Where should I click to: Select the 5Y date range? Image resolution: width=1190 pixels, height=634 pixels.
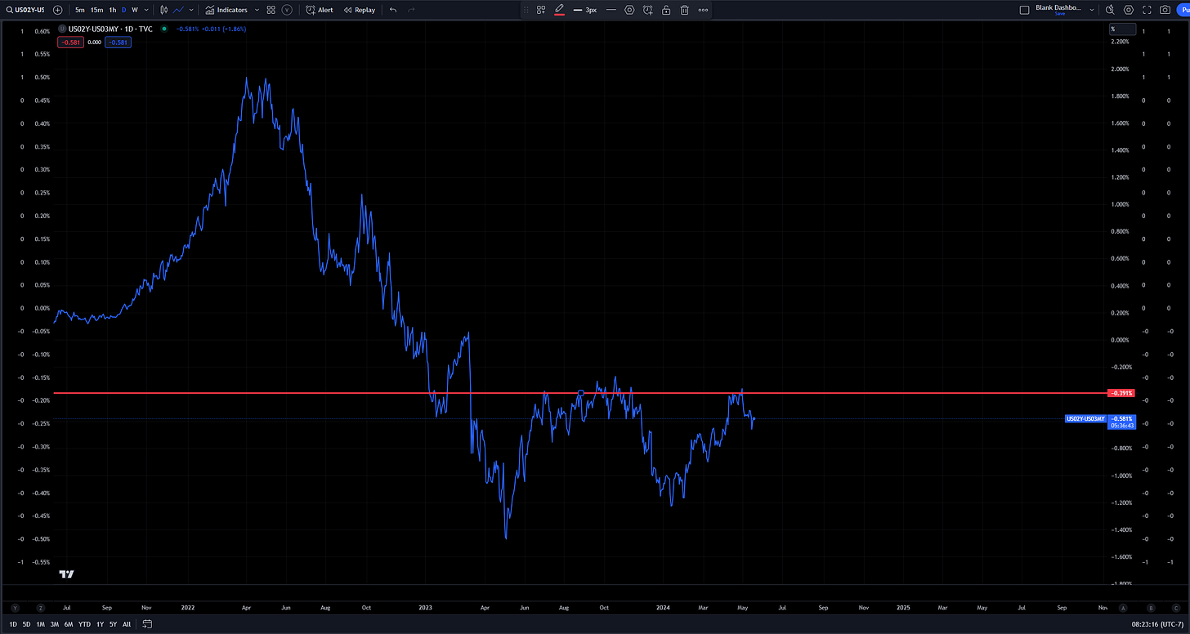coord(113,624)
